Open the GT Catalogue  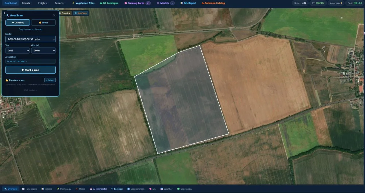coord(109,3)
